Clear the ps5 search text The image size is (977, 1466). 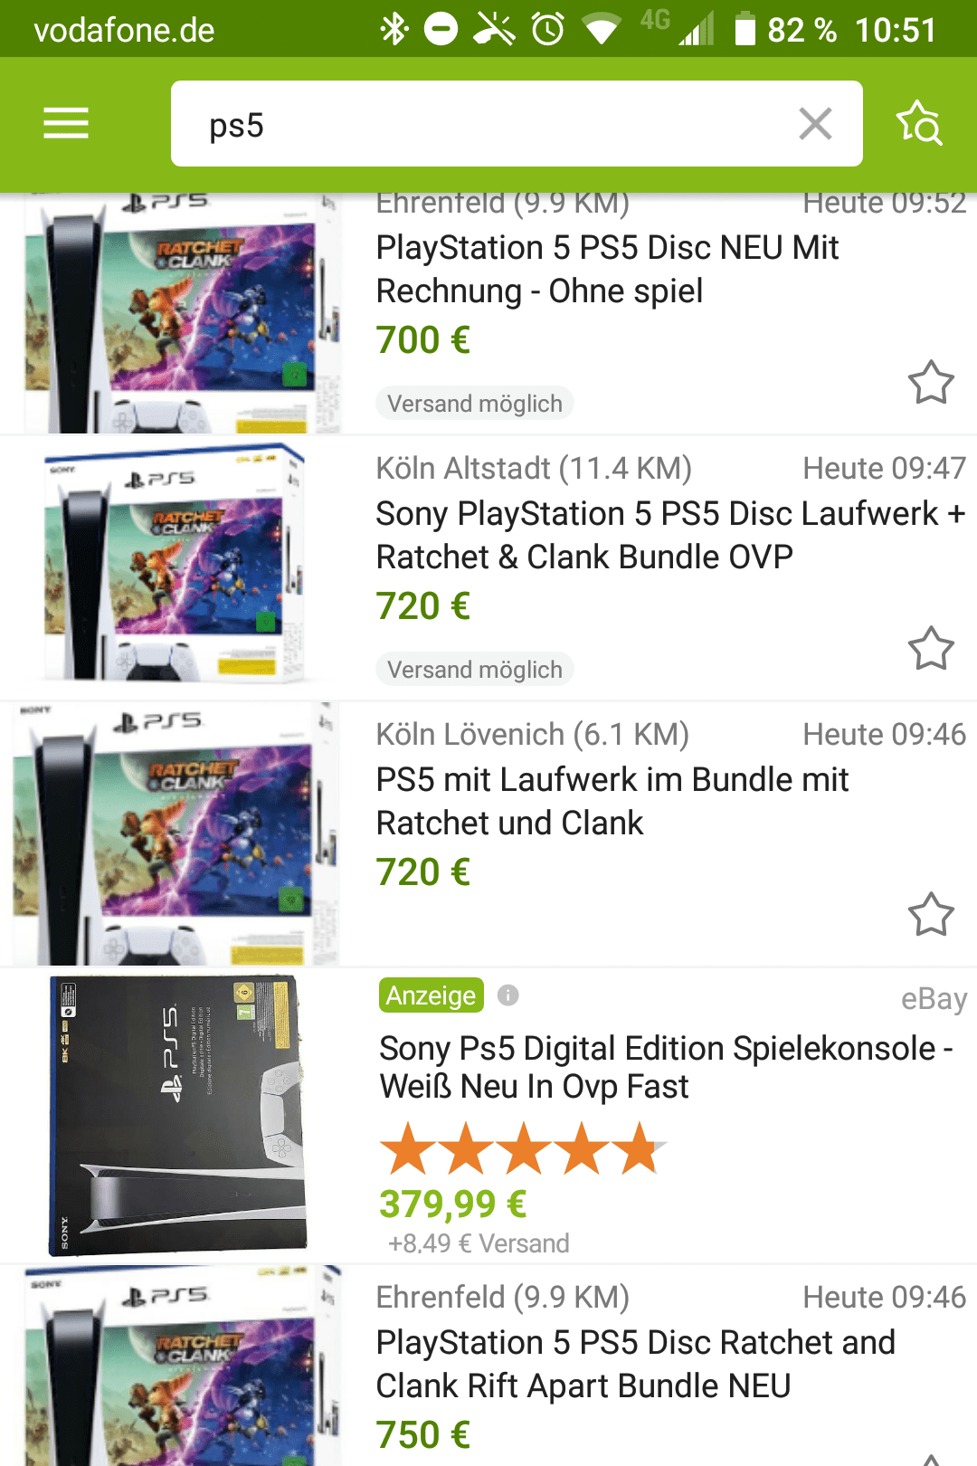(815, 123)
